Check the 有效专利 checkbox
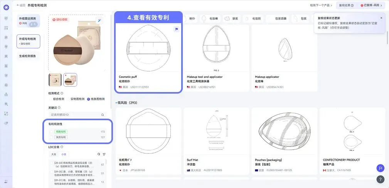 point(51,132)
